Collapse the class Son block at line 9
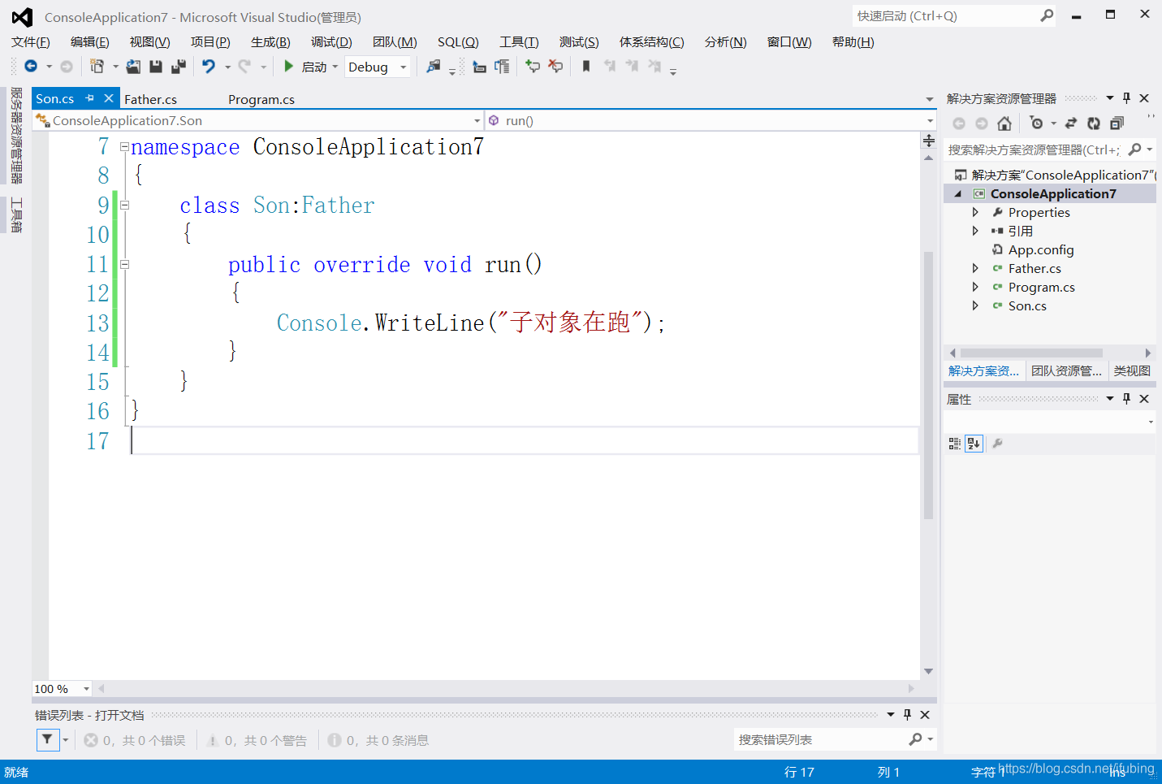Image resolution: width=1162 pixels, height=784 pixels. tap(124, 206)
